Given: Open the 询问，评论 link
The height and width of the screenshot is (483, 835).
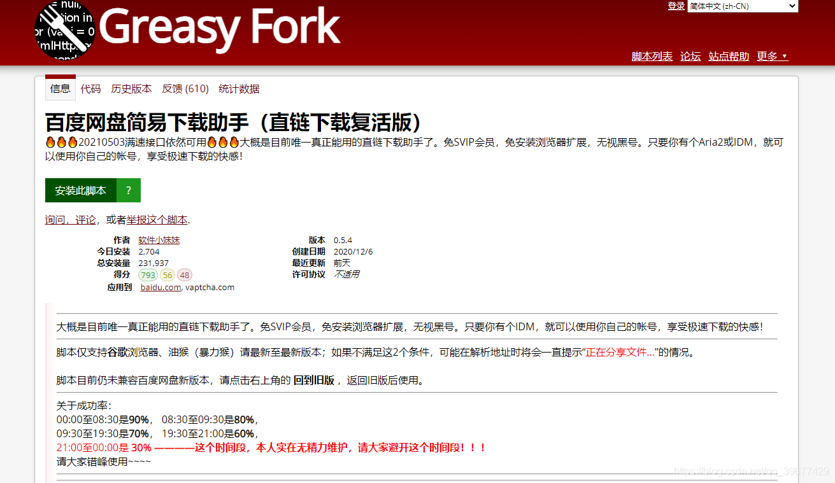Looking at the screenshot, I should [x=70, y=220].
